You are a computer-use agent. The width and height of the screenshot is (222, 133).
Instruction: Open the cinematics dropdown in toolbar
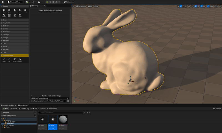click(40, 2)
